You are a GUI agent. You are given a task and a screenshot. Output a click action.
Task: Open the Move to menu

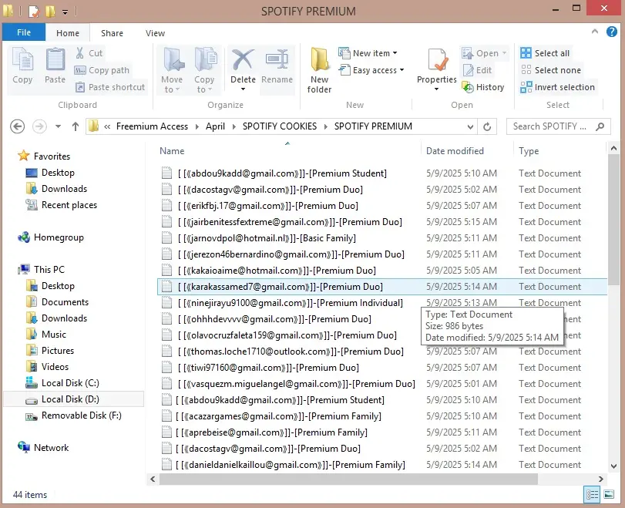point(172,70)
